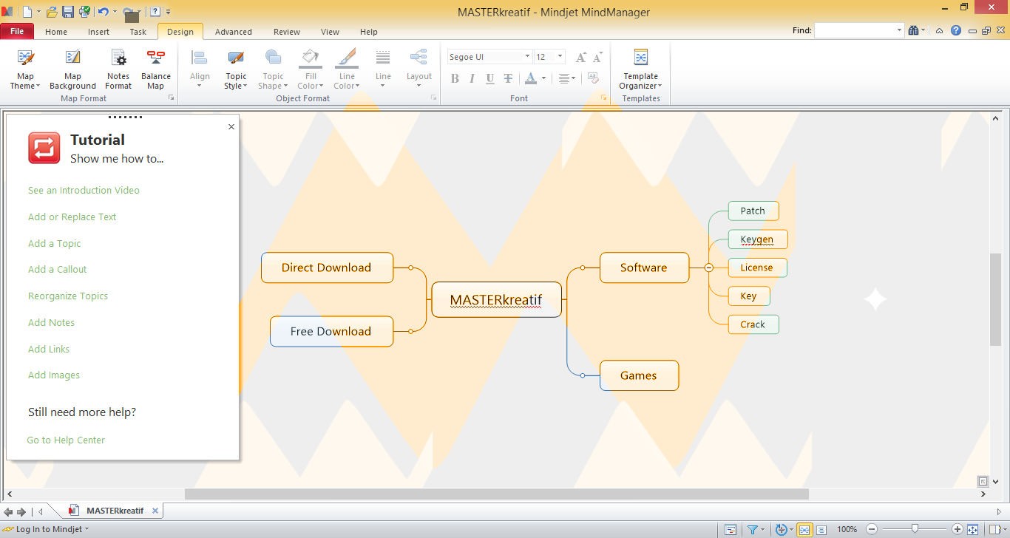Click the Fill Color bucket icon
The image size is (1010, 538).
(x=311, y=58)
